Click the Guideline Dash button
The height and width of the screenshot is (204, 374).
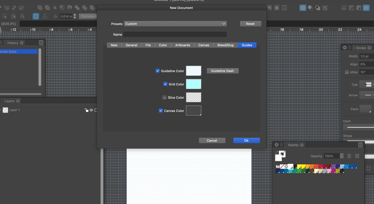(x=222, y=71)
